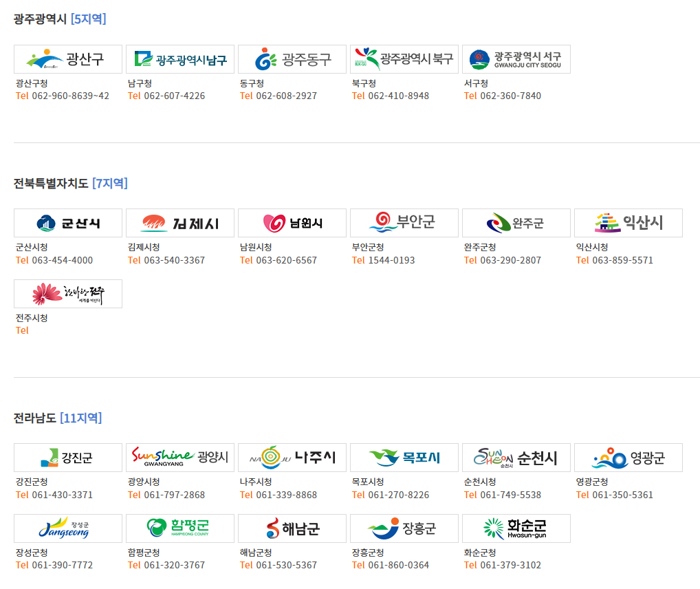Viewport: 700px width, 589px height.
Task: Select the 해남군청 text link
Action: click(x=256, y=553)
